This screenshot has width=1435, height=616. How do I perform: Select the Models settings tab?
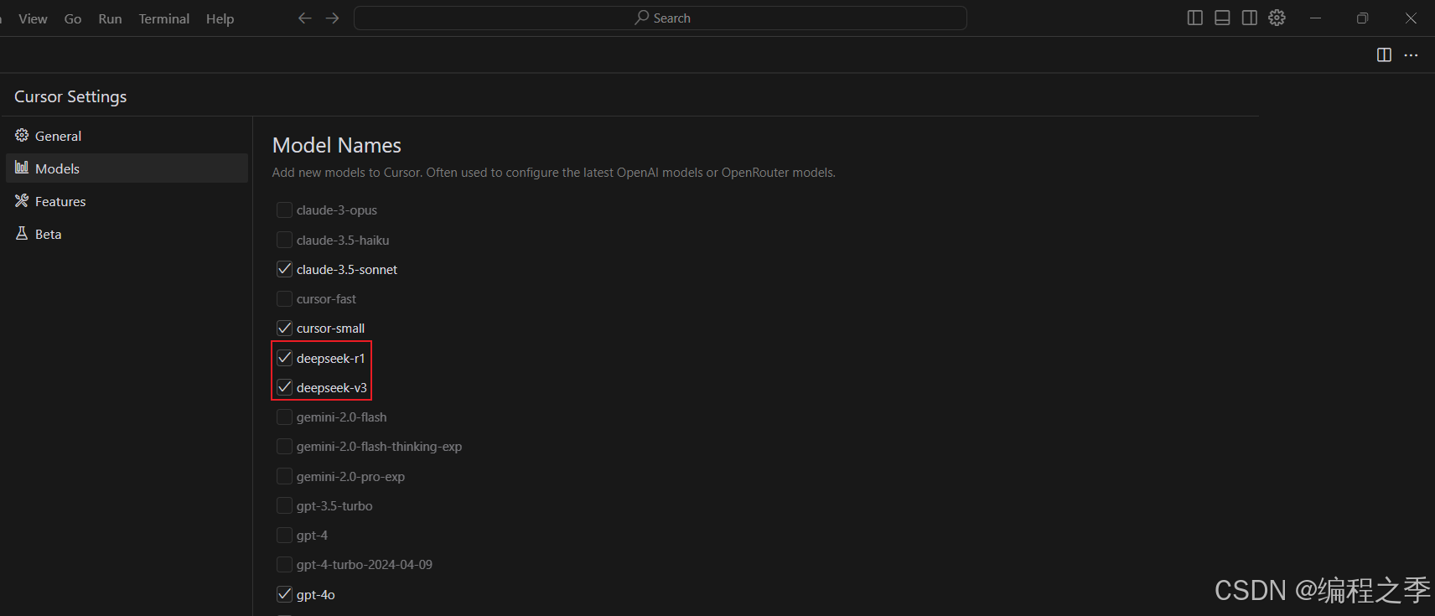(127, 168)
